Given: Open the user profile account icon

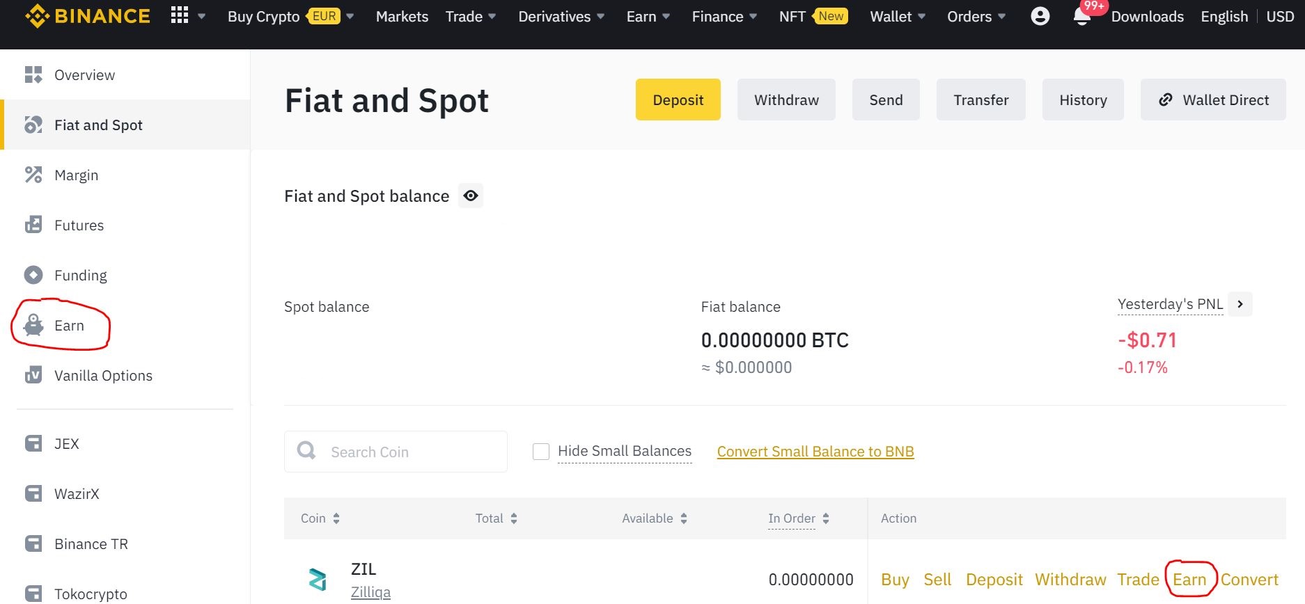Looking at the screenshot, I should pyautogui.click(x=1040, y=16).
